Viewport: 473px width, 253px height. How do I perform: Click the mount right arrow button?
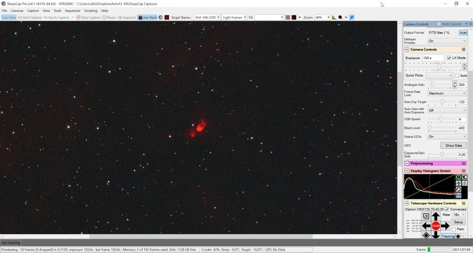coord(445,226)
